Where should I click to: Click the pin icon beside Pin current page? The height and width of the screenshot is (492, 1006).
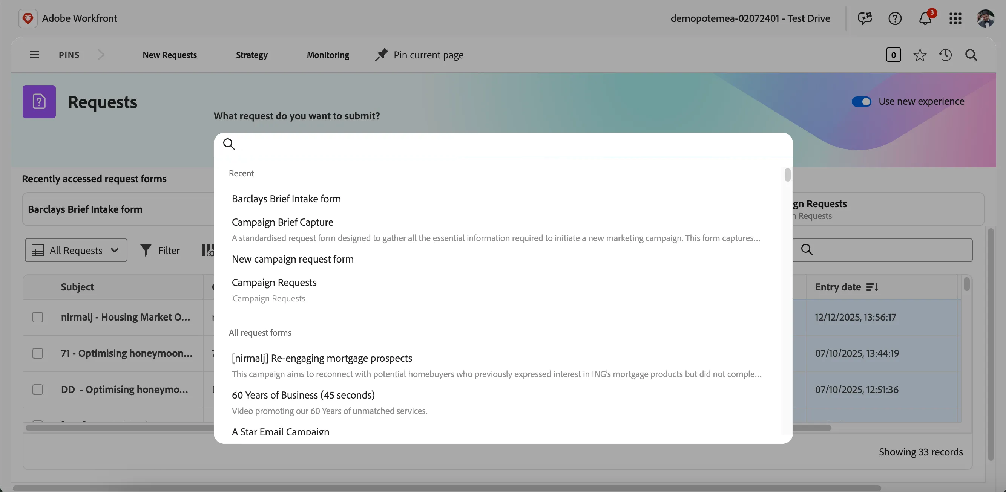coord(382,55)
